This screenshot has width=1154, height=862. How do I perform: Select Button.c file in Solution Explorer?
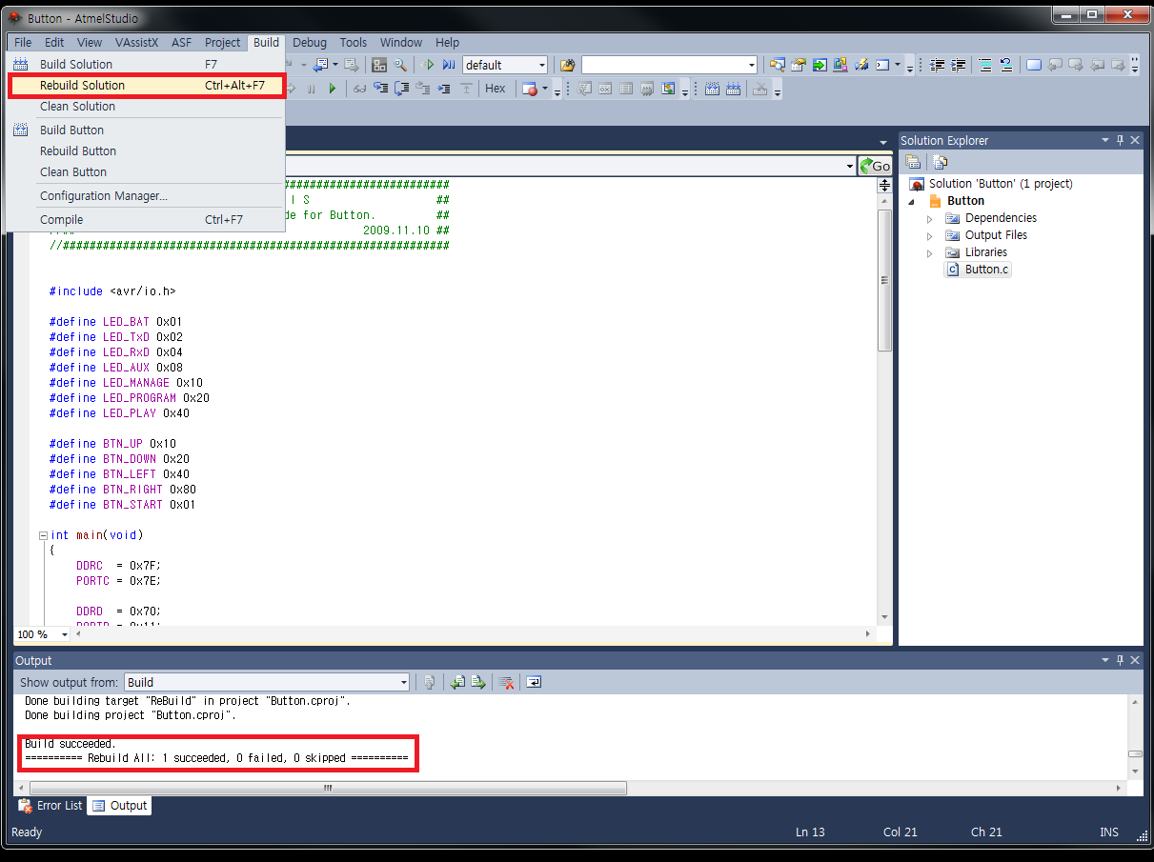click(985, 270)
